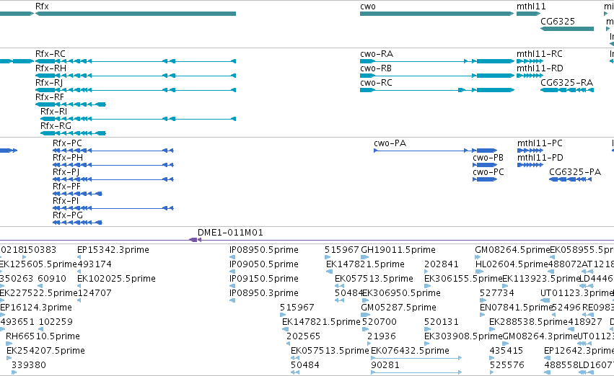Click the 90281 EST label
Screen dimensions: 614x376
(385, 365)
